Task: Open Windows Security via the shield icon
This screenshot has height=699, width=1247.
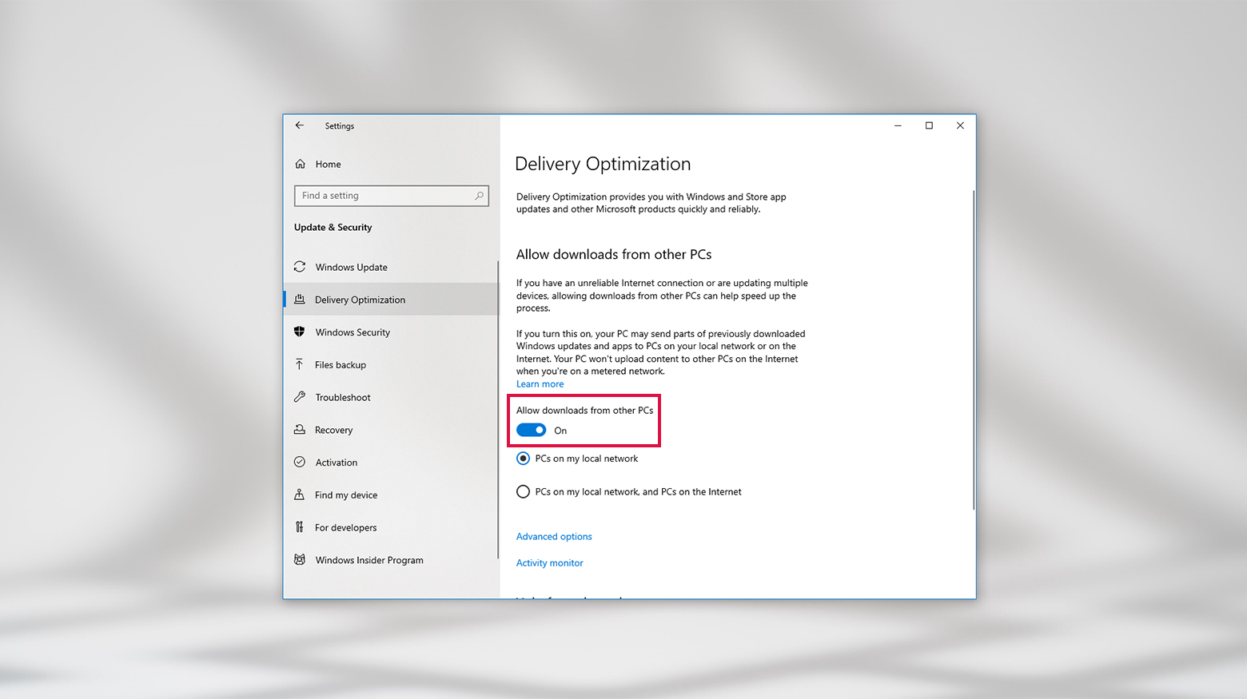Action: tap(299, 332)
